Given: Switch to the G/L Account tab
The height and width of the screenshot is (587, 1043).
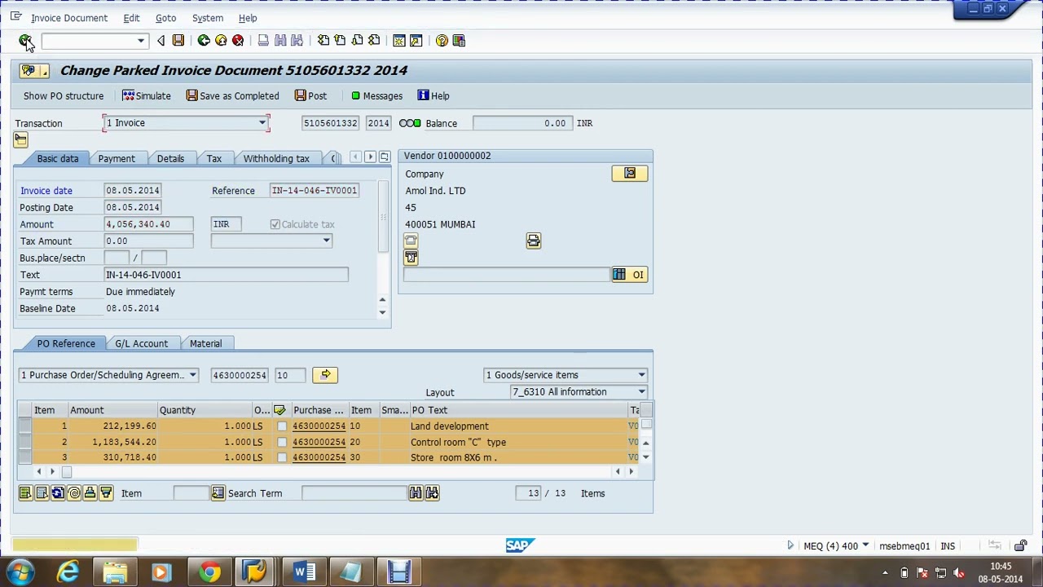Looking at the screenshot, I should pyautogui.click(x=141, y=344).
